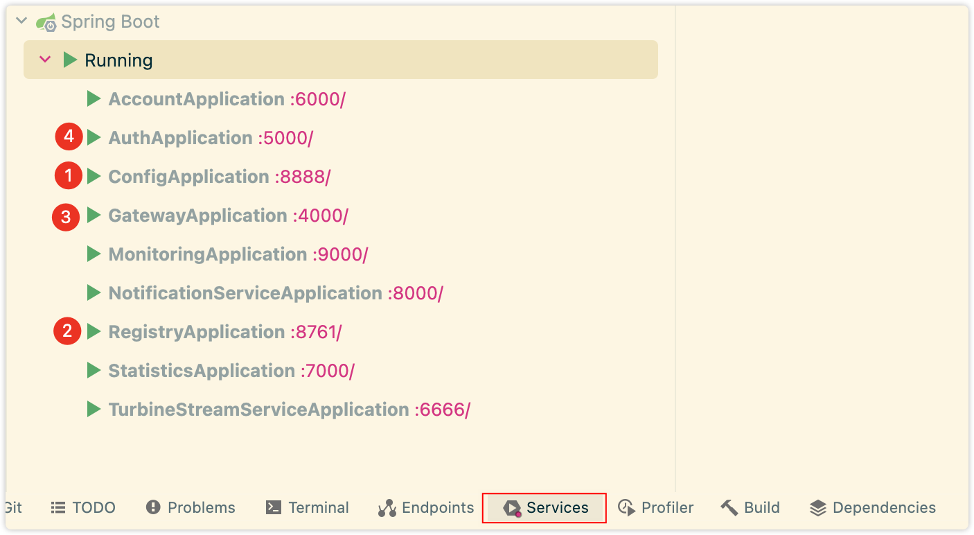This screenshot has width=974, height=535.
Task: Collapse the Running group chevron
Action: pyautogui.click(x=45, y=60)
